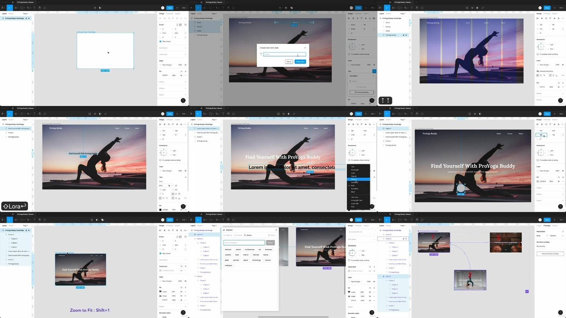Add a fill in empty white frame window

(185, 71)
